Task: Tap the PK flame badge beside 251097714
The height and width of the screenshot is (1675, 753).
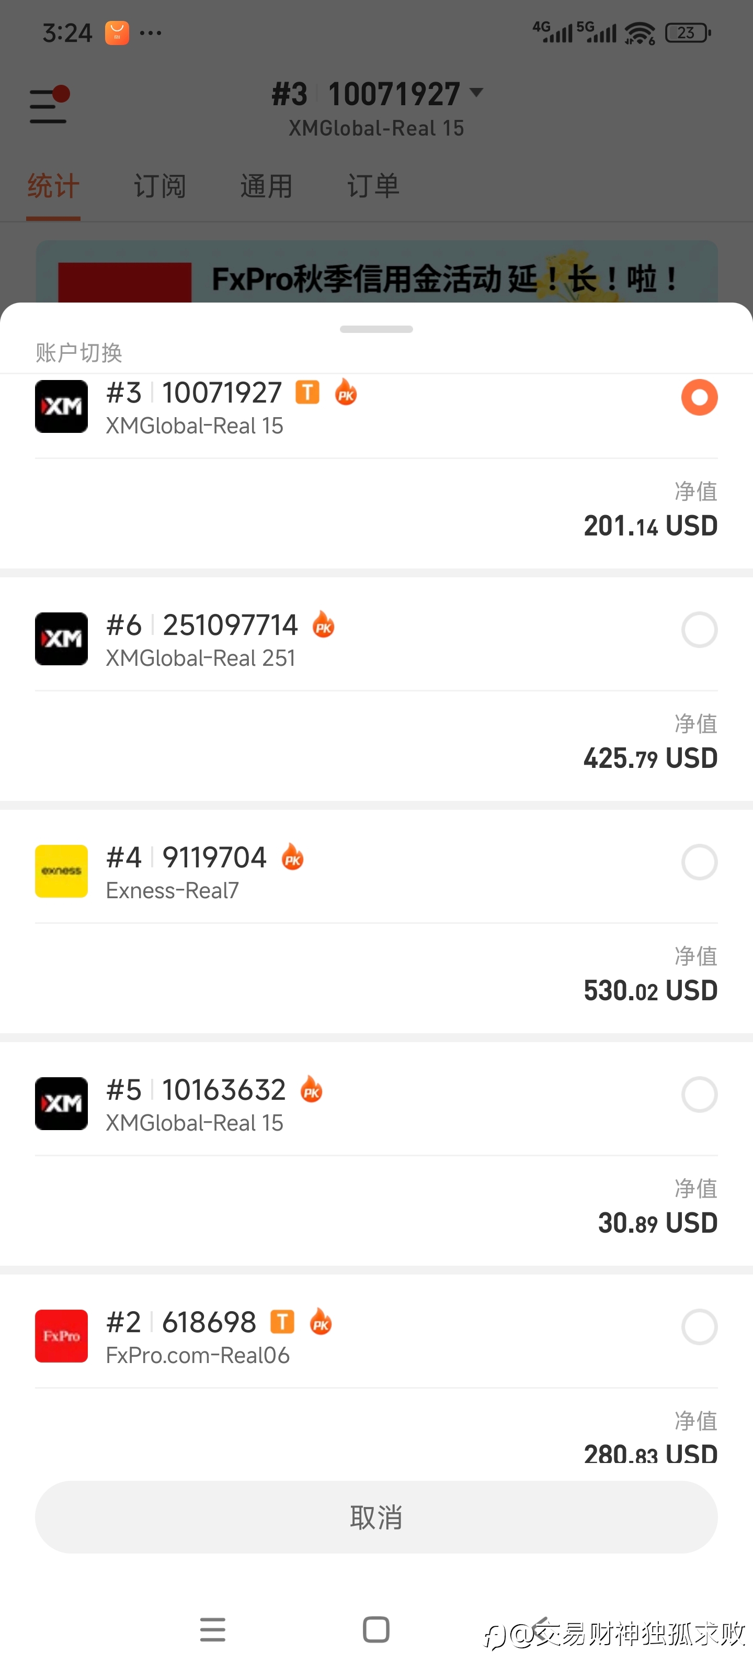Action: click(x=324, y=625)
